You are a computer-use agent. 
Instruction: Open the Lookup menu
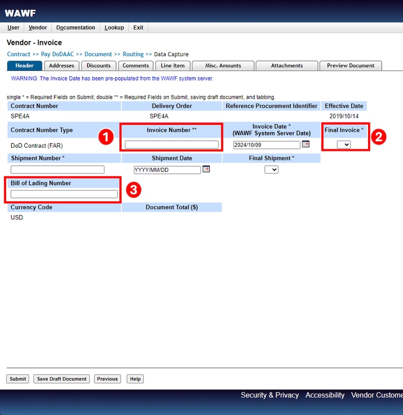(114, 28)
